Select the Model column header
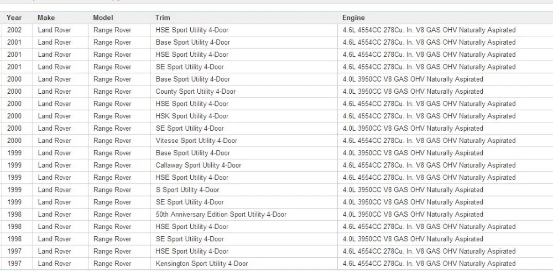The height and width of the screenshot is (272, 553). [x=103, y=18]
